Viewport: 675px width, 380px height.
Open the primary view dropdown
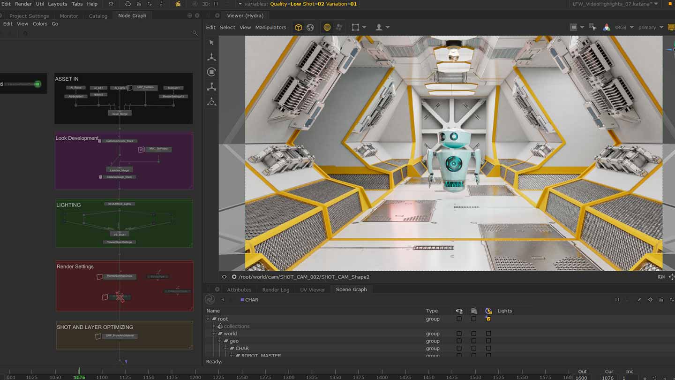tap(651, 28)
